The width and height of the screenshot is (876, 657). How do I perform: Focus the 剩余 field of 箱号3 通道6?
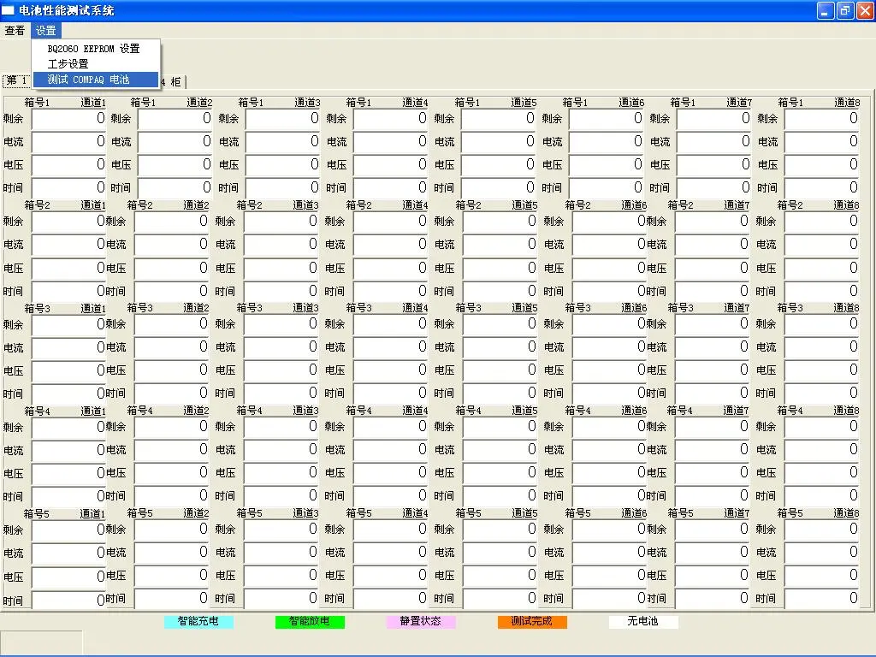pos(609,324)
